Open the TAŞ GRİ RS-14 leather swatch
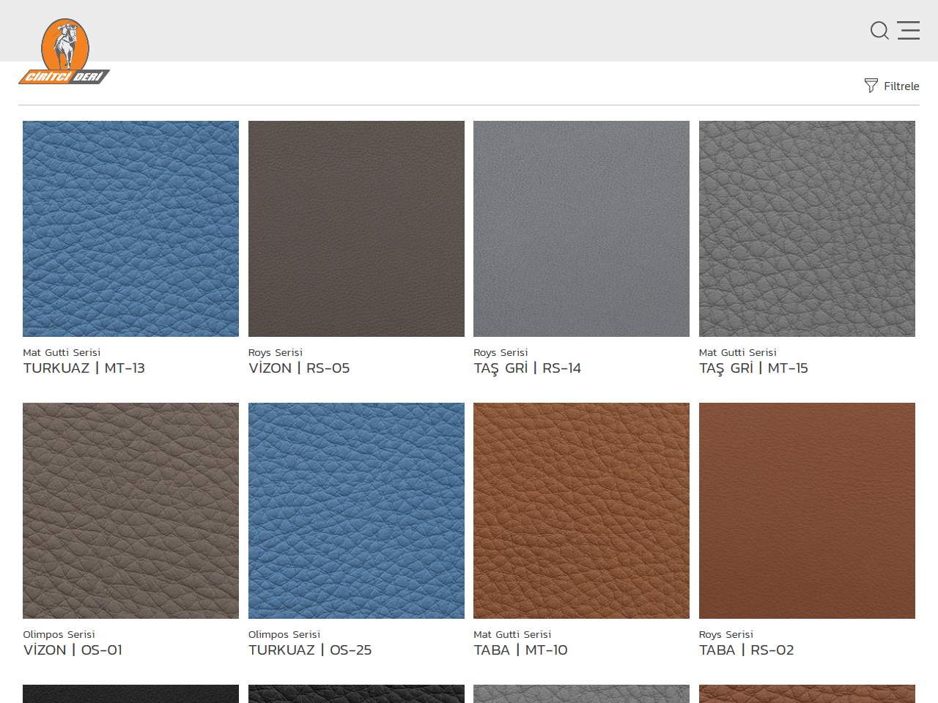938x703 pixels. (x=581, y=228)
